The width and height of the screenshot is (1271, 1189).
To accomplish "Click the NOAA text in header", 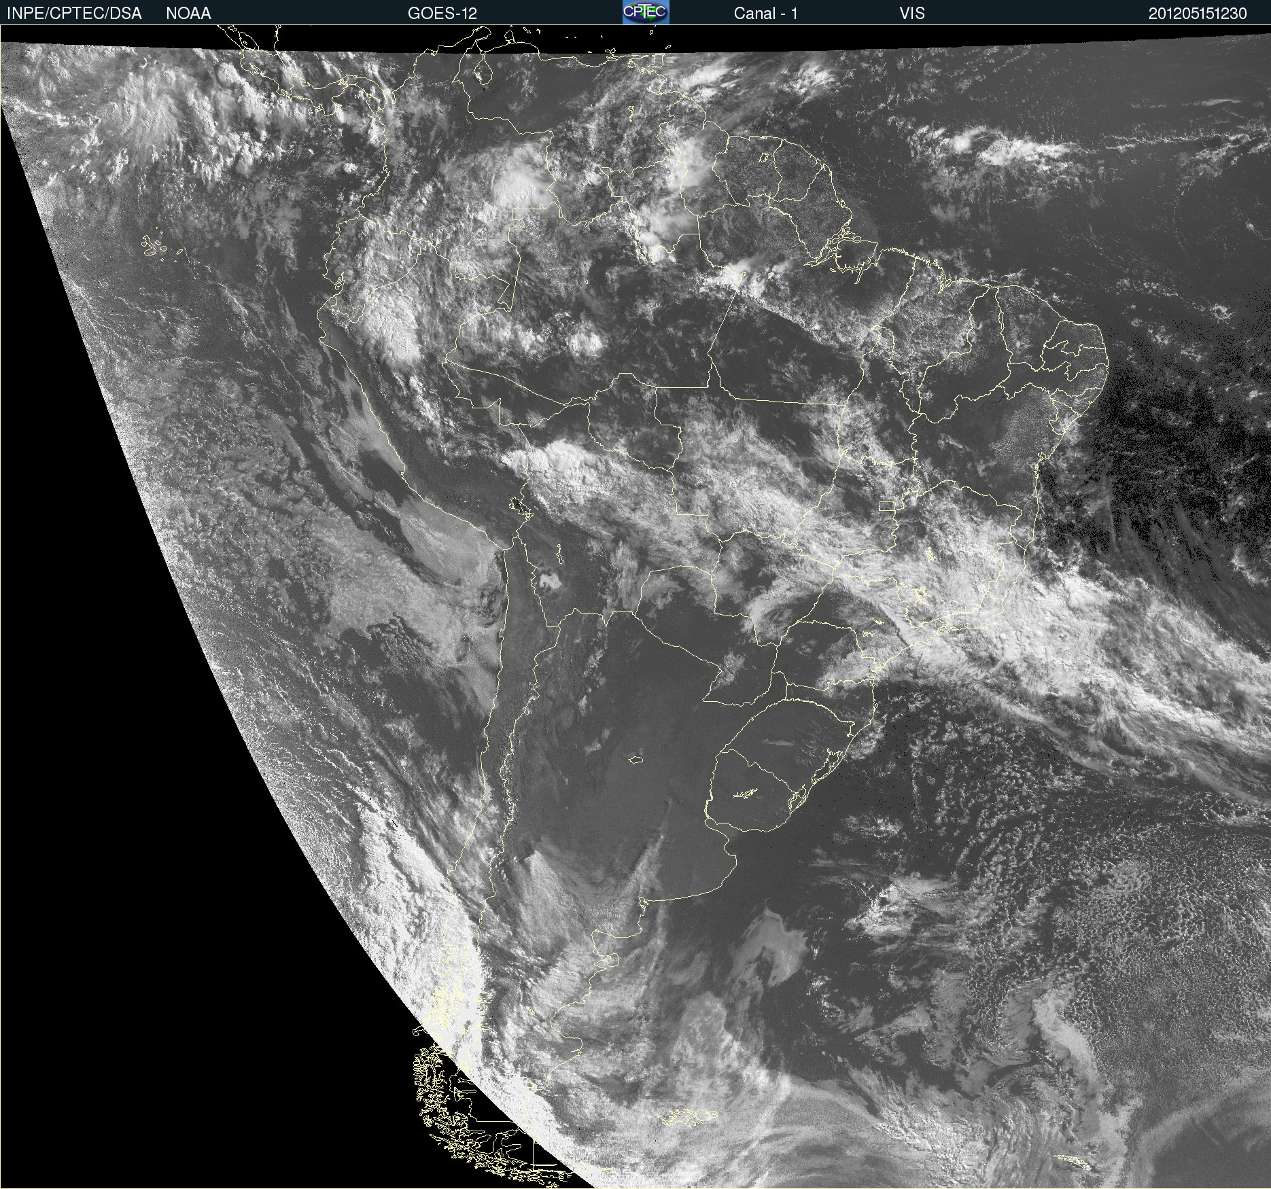I will 188,14.
